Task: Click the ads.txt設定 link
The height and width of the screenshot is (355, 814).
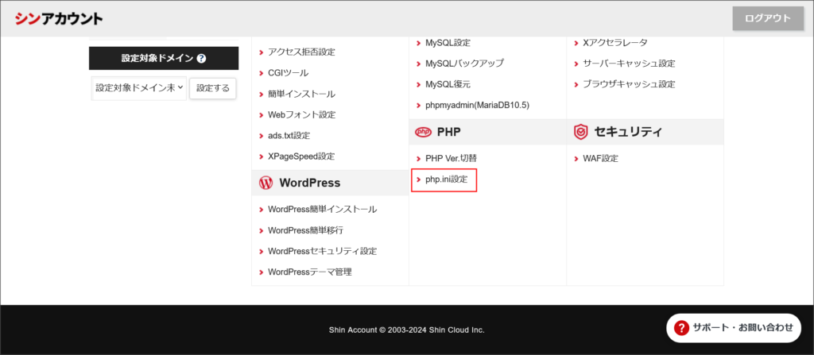Action: 289,136
